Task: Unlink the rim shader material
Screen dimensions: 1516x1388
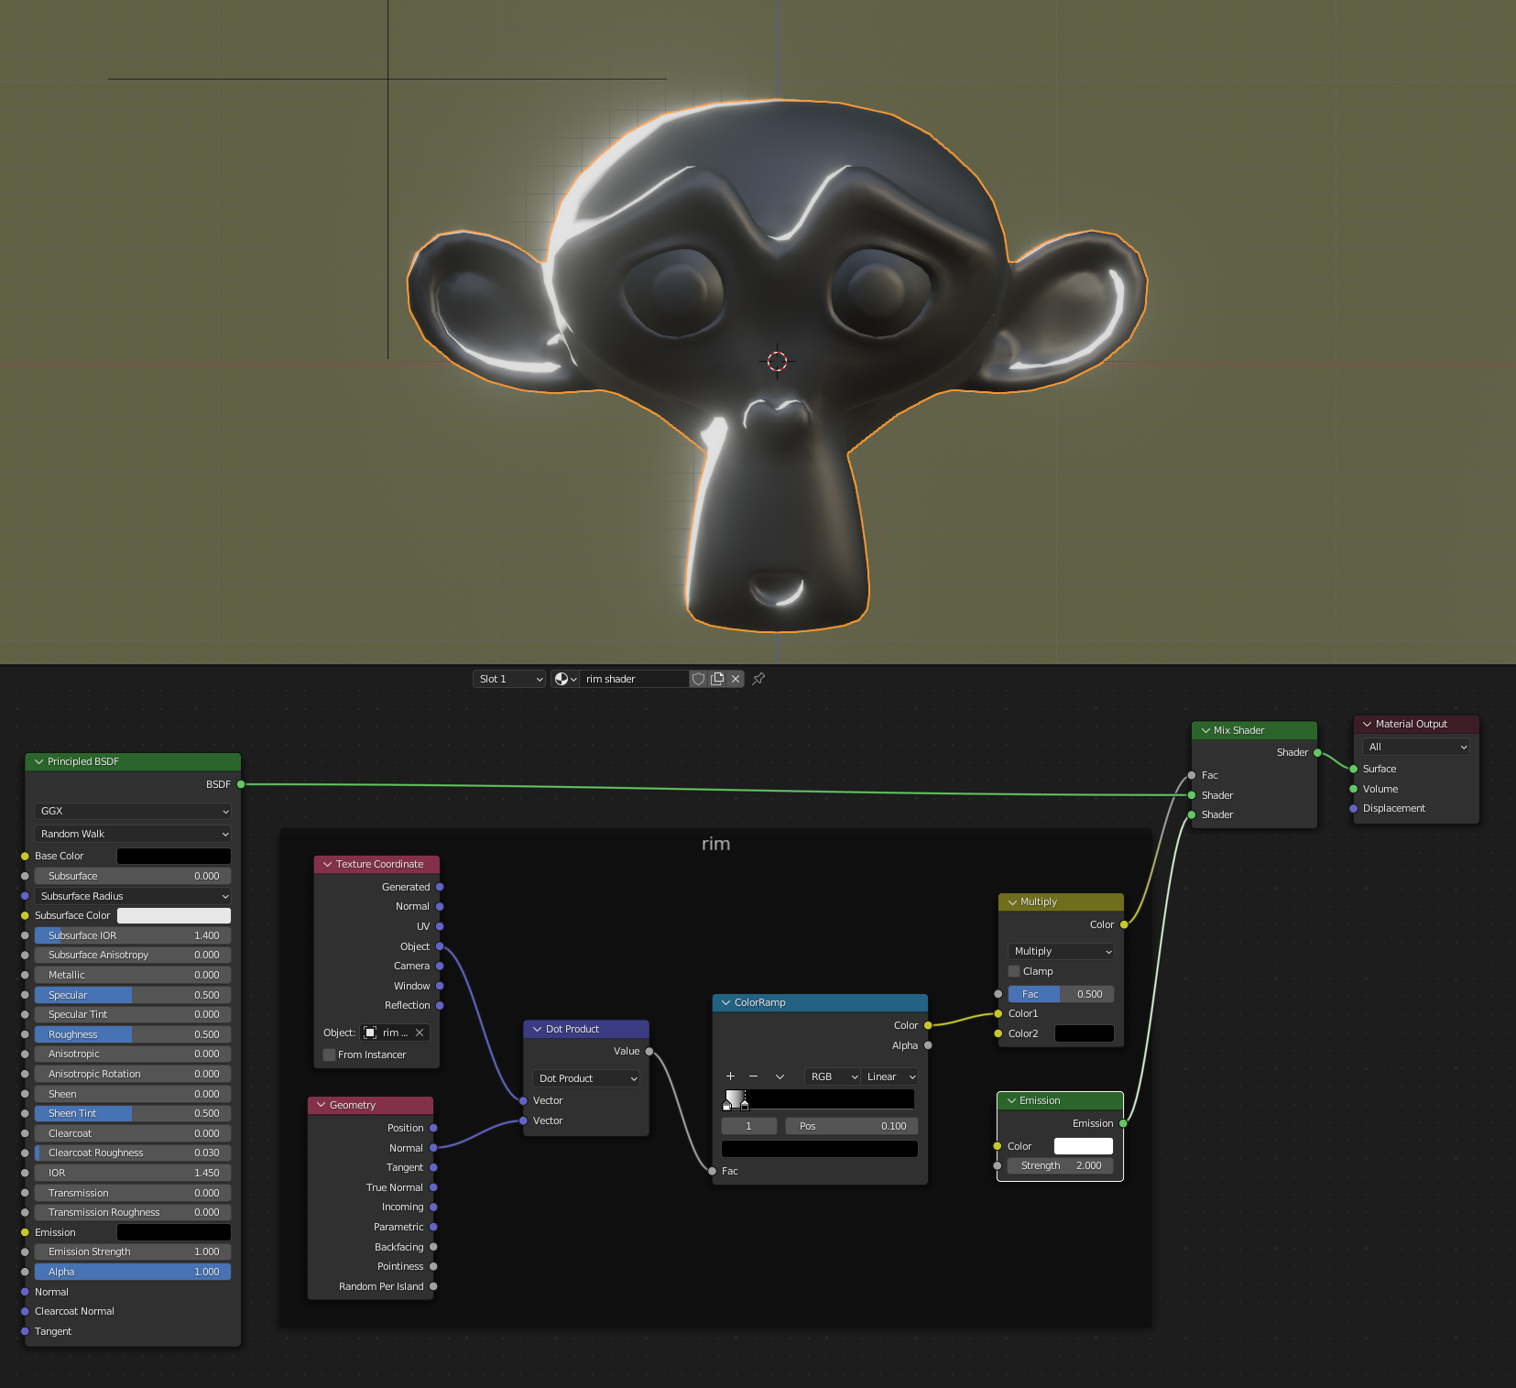Action: [736, 679]
